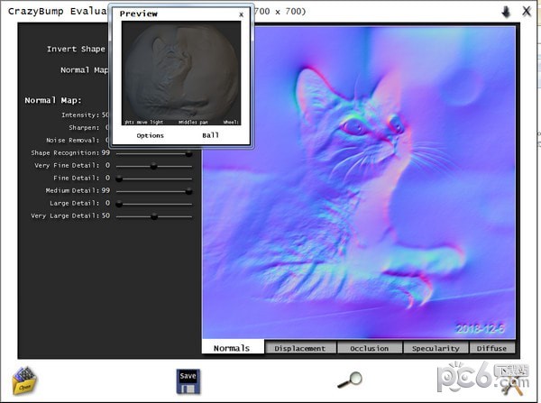
Task: Select the Occlusion tab
Action: click(x=370, y=348)
